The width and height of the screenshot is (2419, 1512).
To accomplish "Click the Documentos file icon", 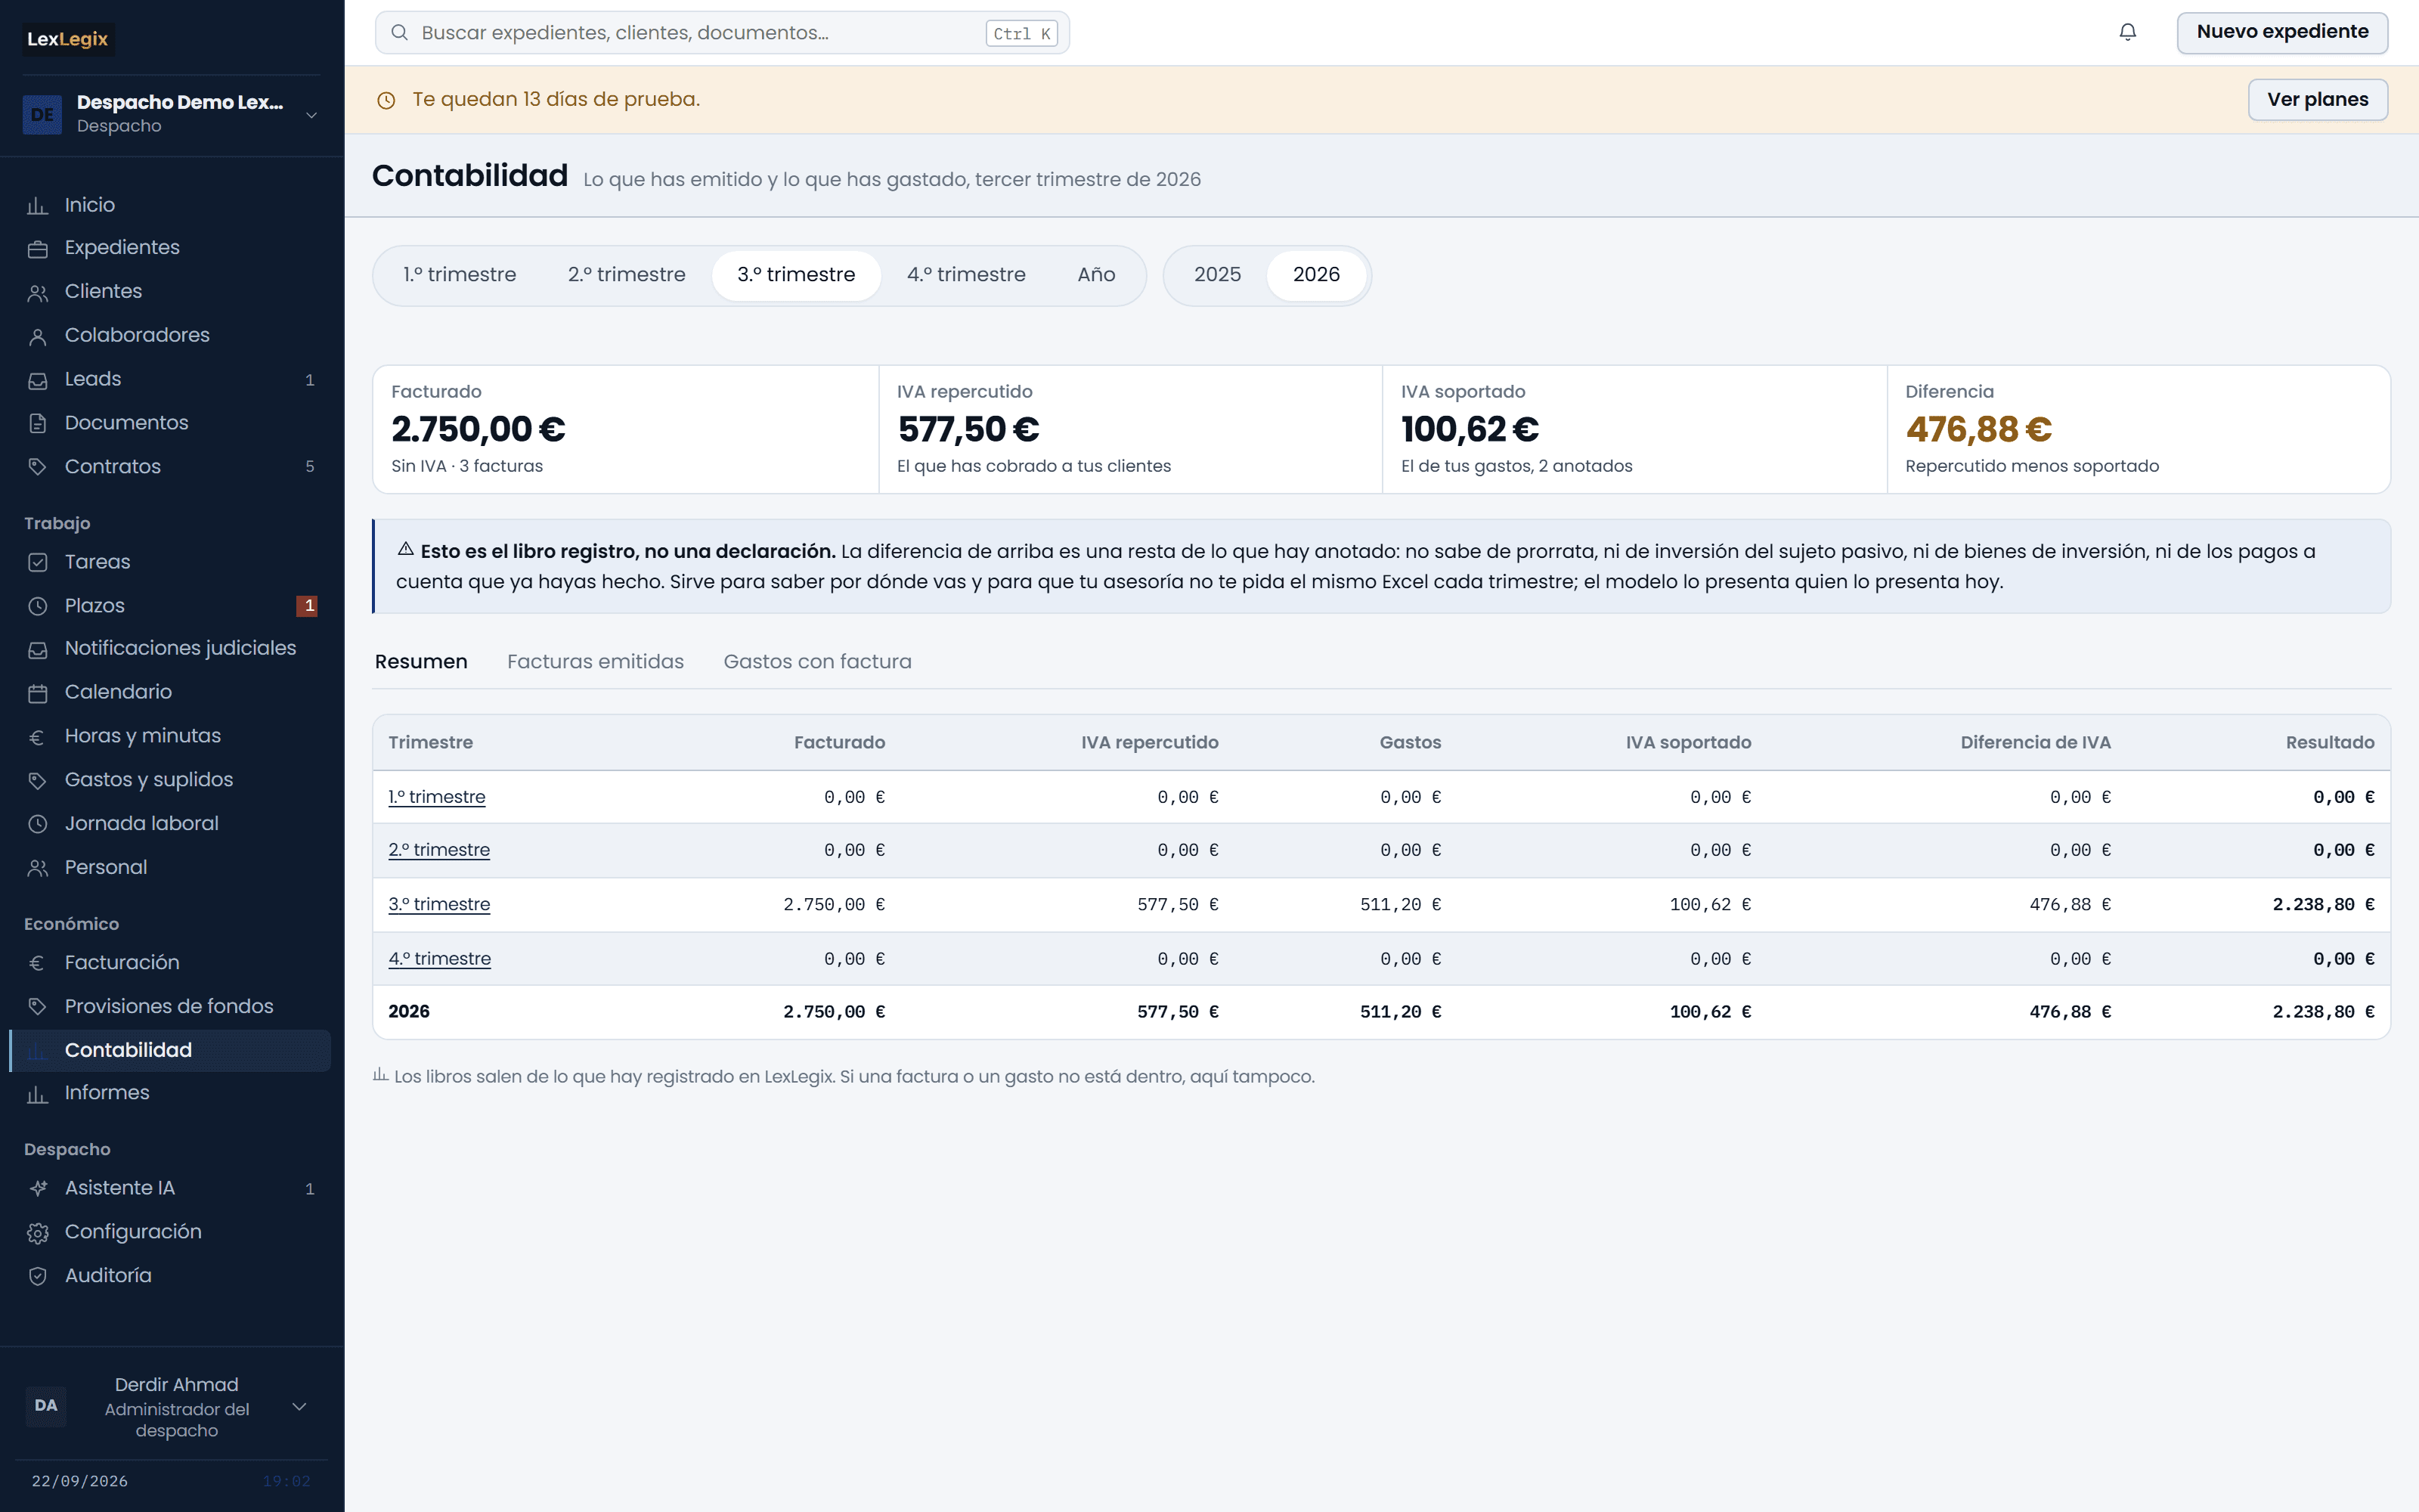I will click(x=37, y=424).
